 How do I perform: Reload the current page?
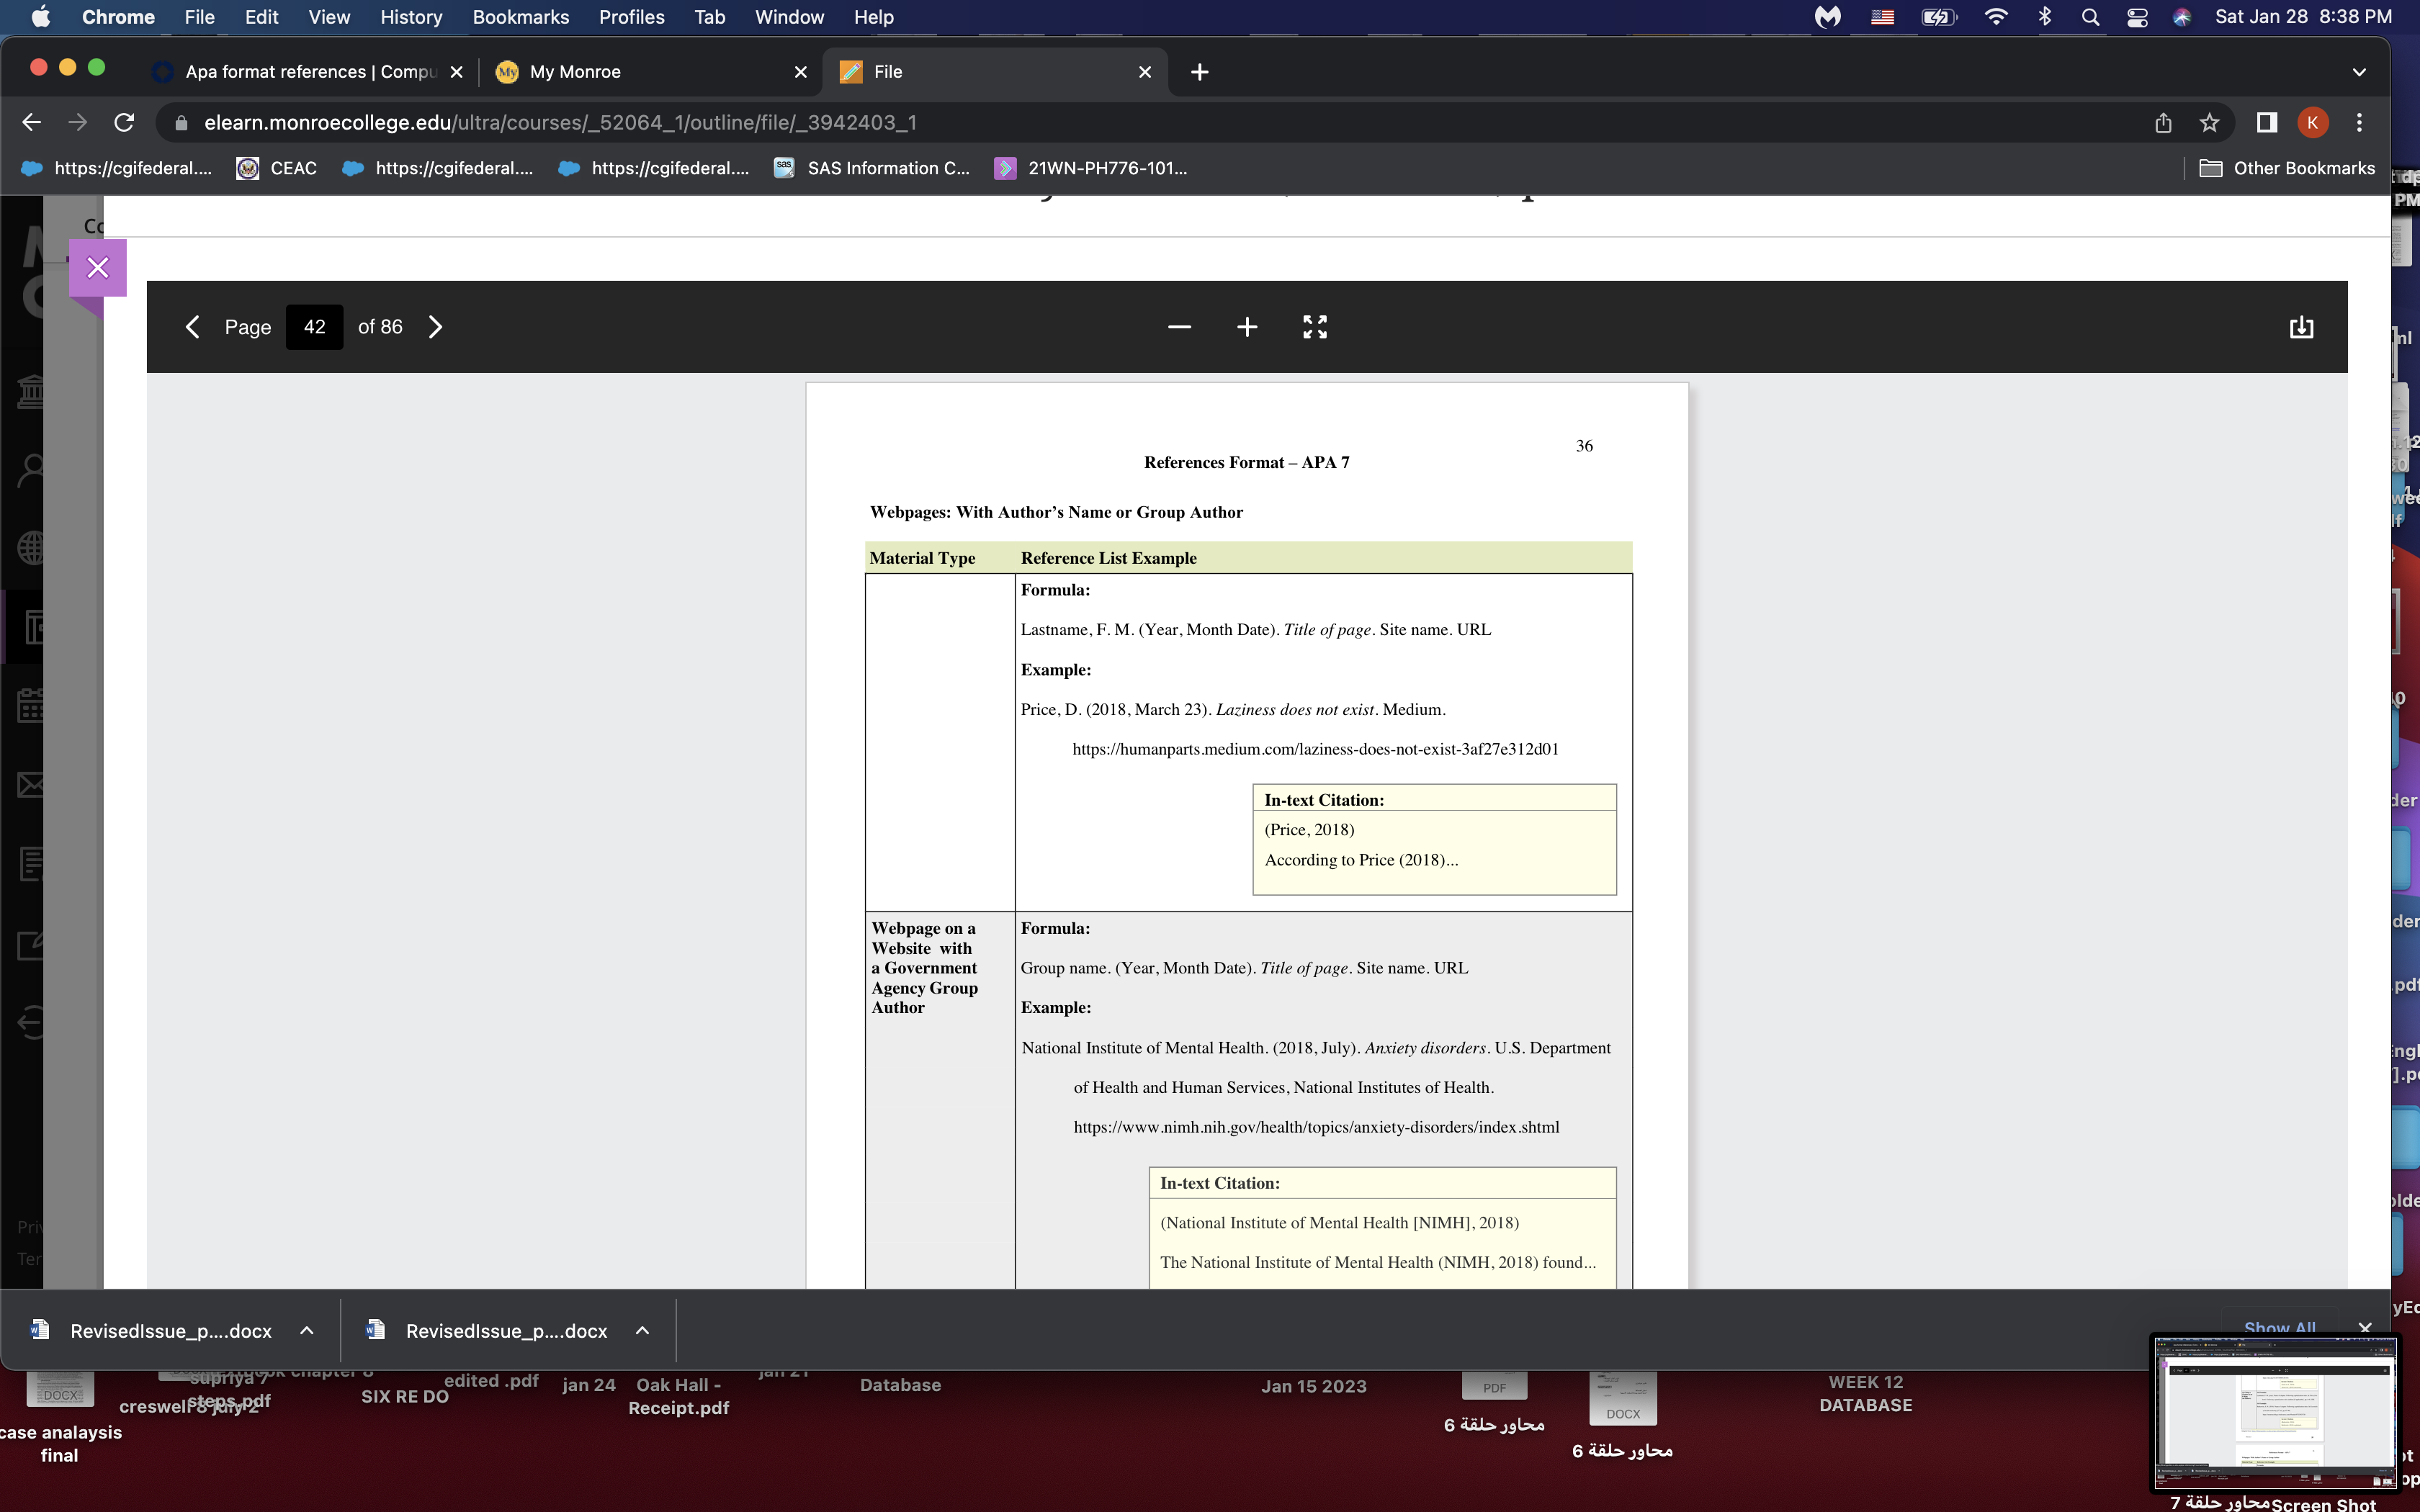tap(124, 122)
